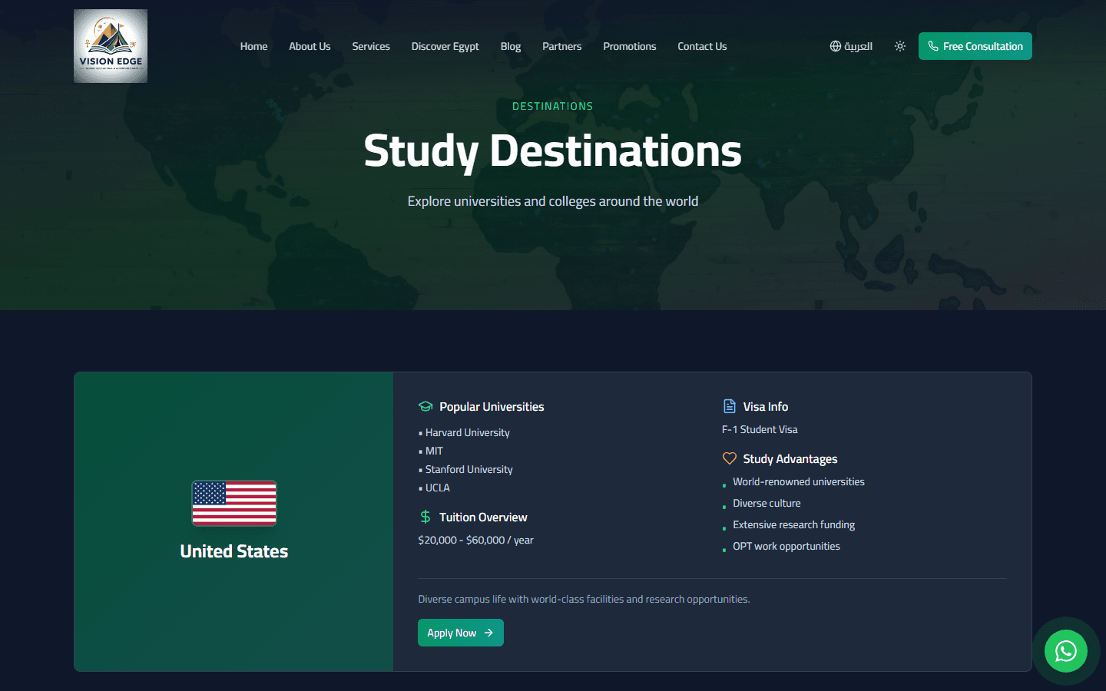Screen dimensions: 1106x691
Task: Click the globe language icon
Action: 836,46
